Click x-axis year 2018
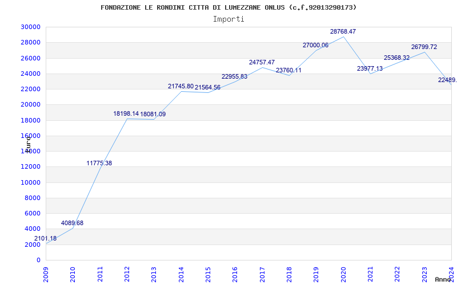457x285 pixels. pyautogui.click(x=289, y=274)
